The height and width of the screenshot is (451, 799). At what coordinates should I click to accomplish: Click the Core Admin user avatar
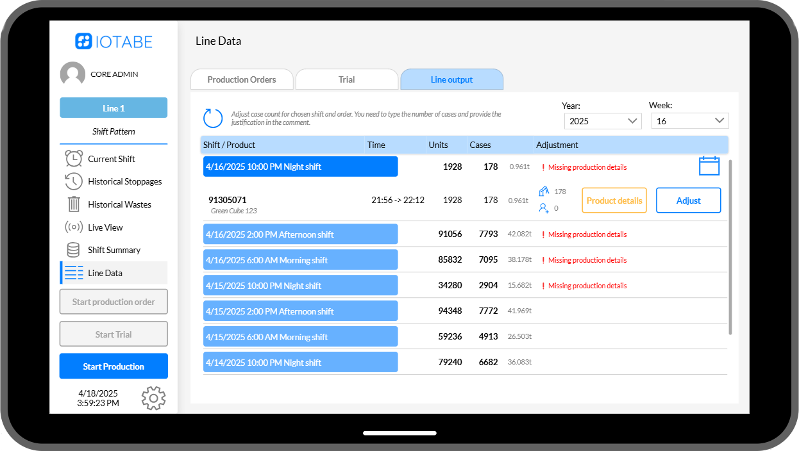[x=72, y=74]
